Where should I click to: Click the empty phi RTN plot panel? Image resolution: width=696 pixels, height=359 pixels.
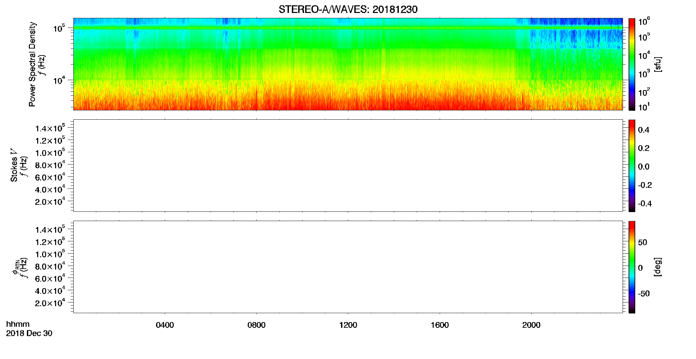click(348, 267)
